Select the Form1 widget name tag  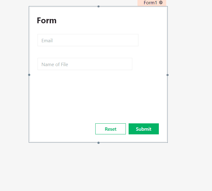point(150,3)
